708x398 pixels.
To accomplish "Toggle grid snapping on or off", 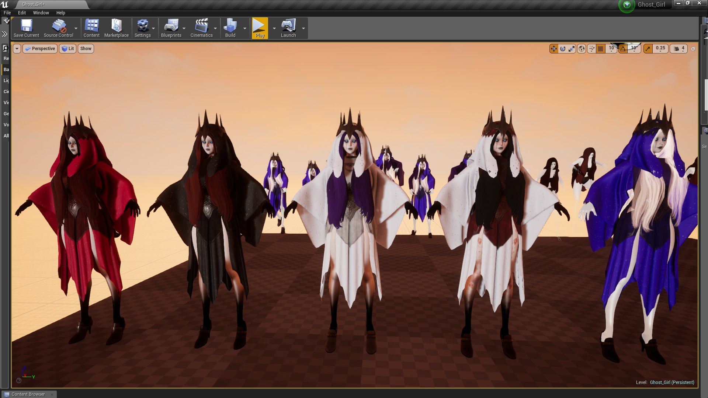I will tap(601, 49).
